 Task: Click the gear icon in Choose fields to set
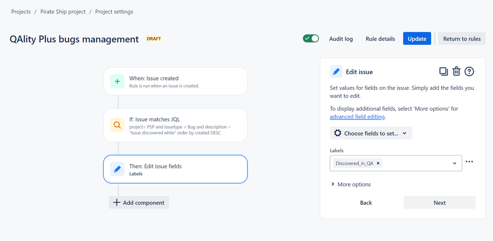[x=338, y=133]
